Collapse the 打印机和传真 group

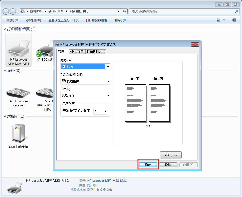tap(5, 29)
